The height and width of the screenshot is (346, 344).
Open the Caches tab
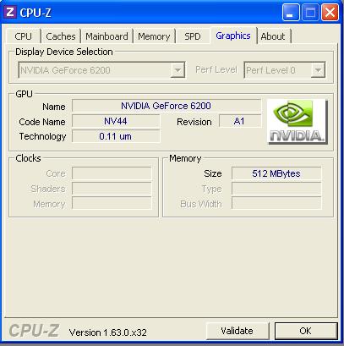(61, 36)
